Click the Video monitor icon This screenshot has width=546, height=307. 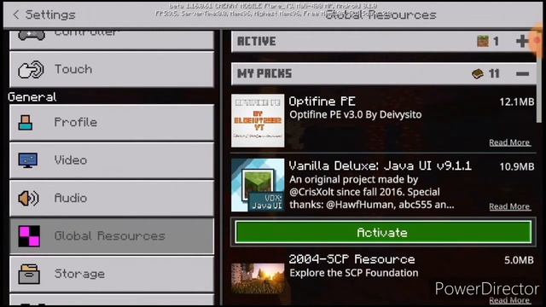(x=28, y=160)
